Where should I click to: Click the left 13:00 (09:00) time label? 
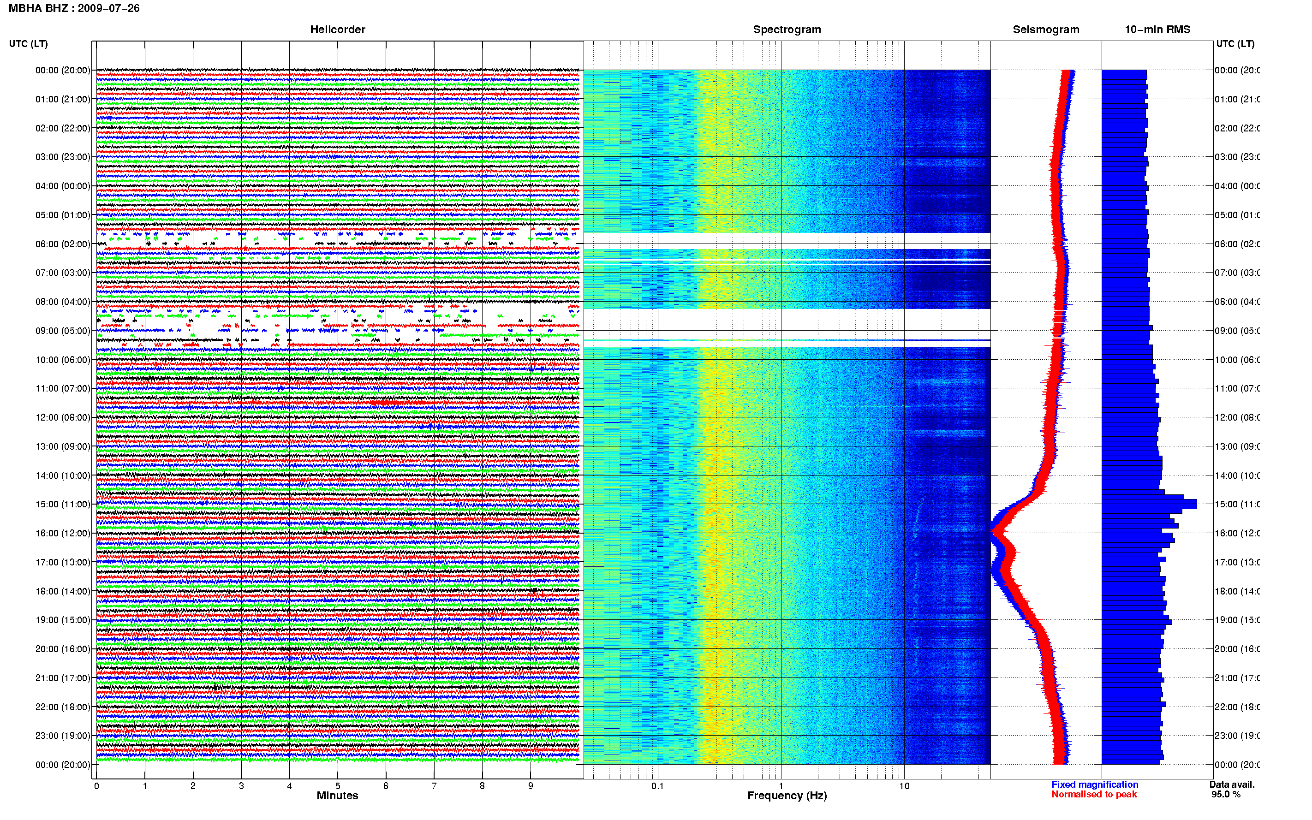(63, 446)
